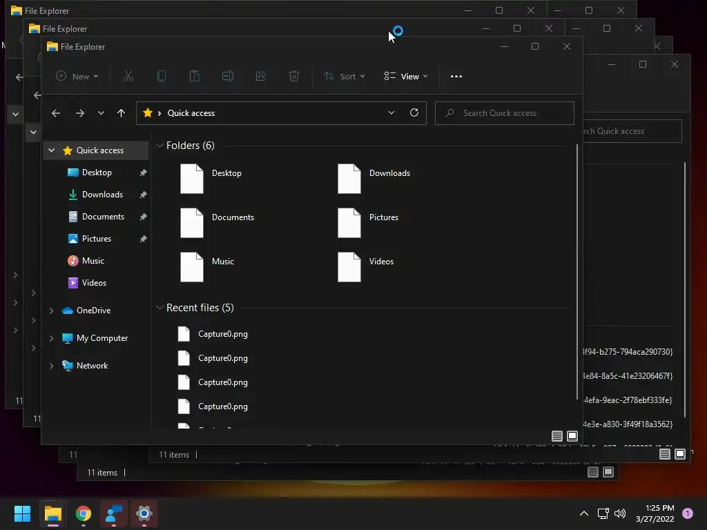Screen dimensions: 707x530
Task: Switch to details view in status bar
Action: [x=557, y=436]
